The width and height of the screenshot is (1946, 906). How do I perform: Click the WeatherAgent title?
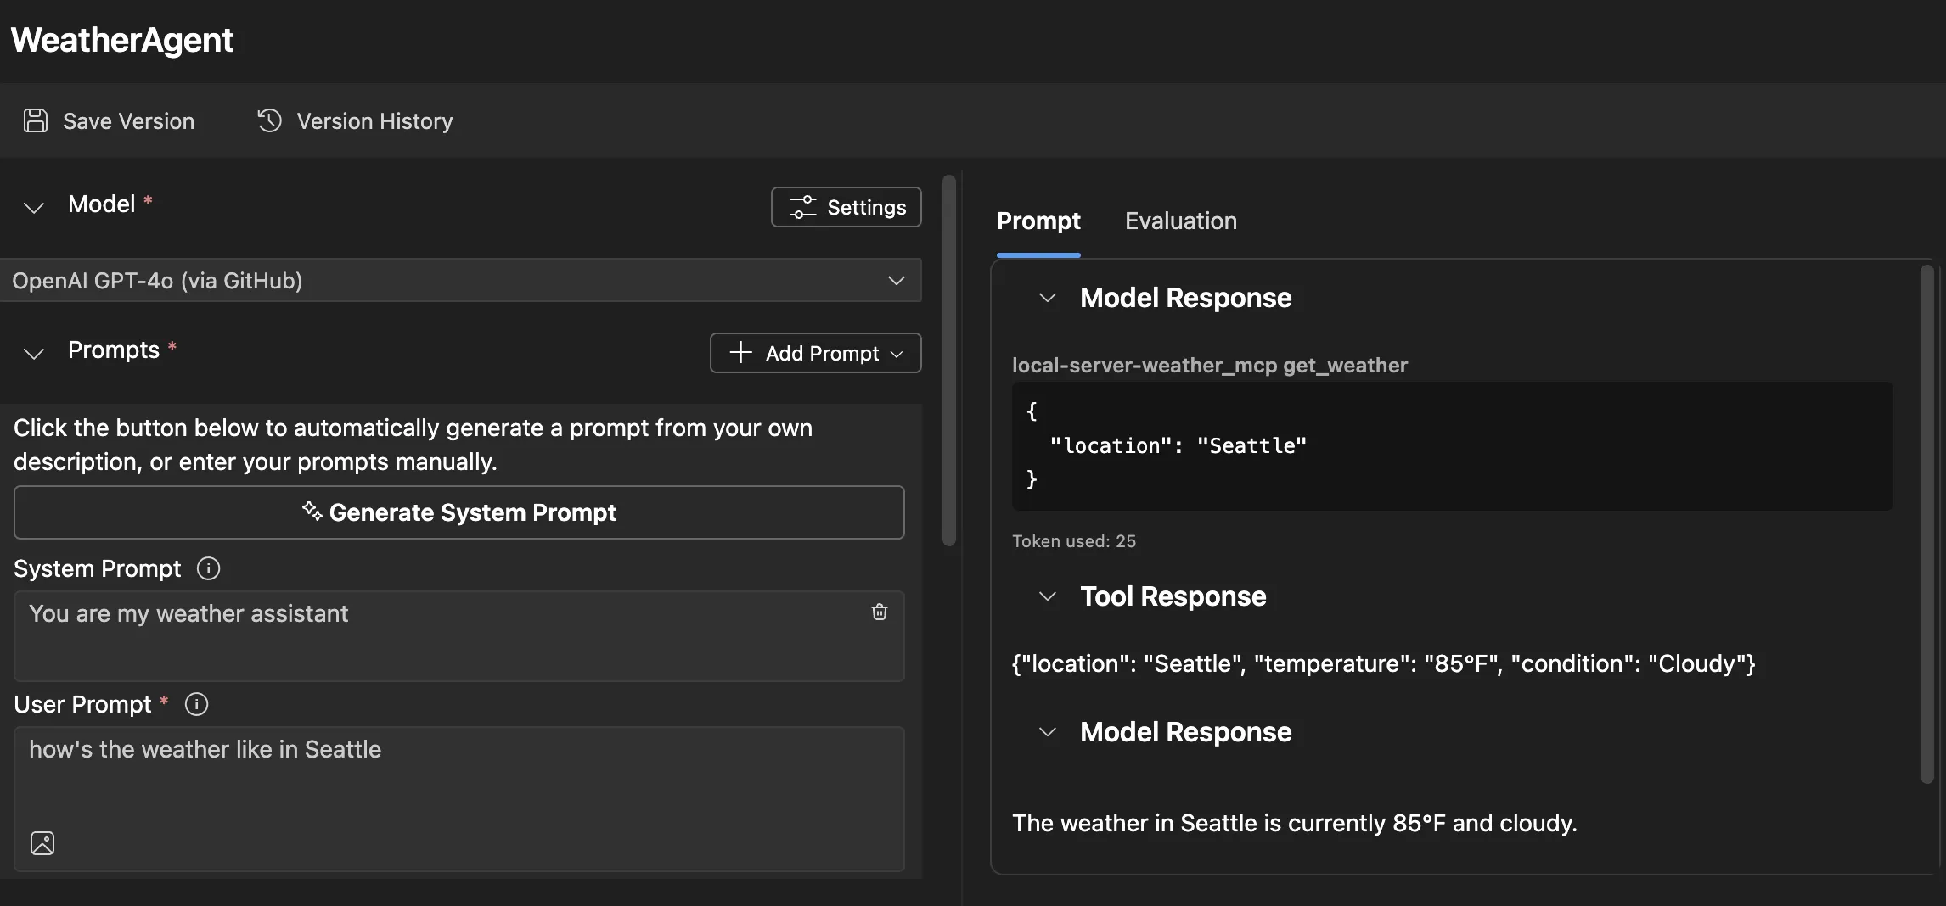122,40
